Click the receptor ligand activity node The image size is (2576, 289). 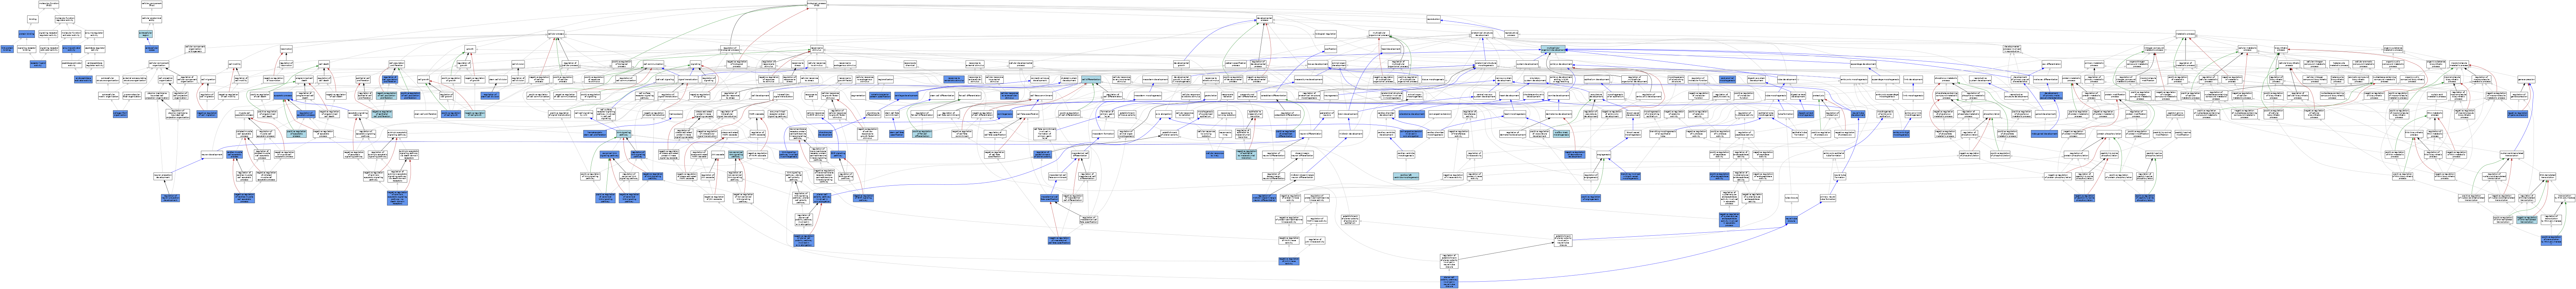(x=38, y=64)
